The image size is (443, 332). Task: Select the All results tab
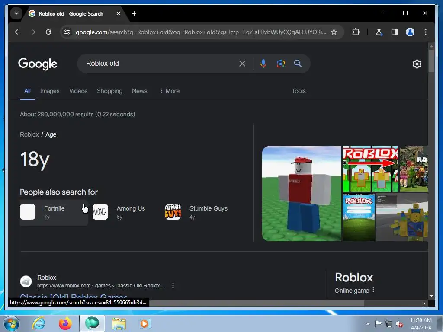point(27,91)
